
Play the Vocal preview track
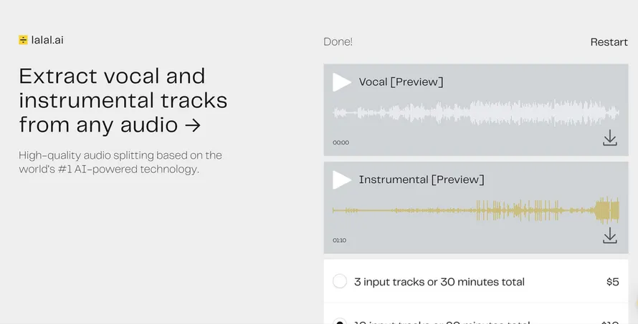pyautogui.click(x=341, y=82)
